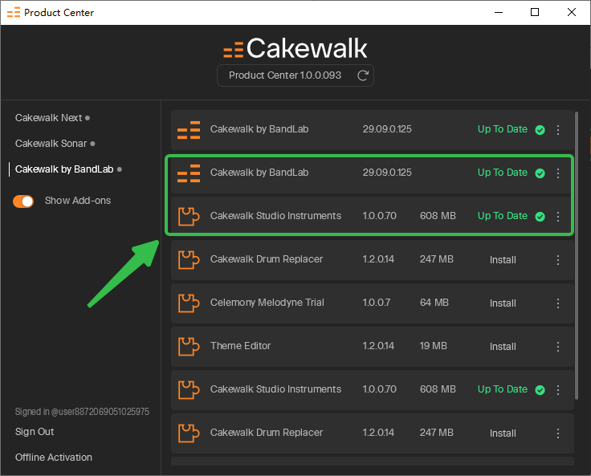
Task: Click the add-on list vertical scrollbar
Action: pos(577,255)
